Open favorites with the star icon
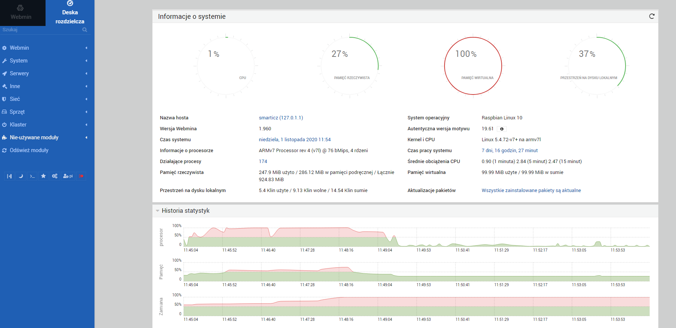 coord(43,176)
